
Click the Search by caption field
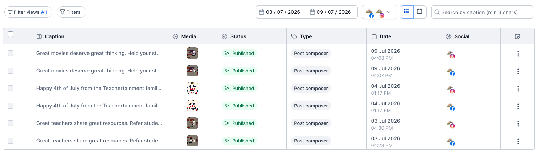[482, 12]
